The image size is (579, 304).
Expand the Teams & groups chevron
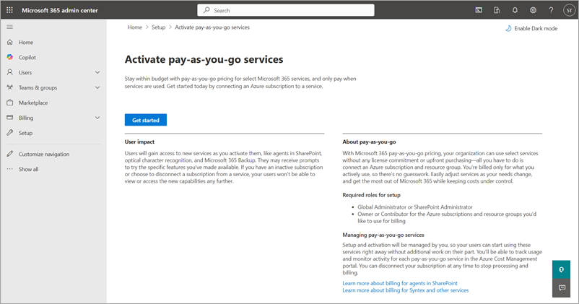click(x=97, y=87)
